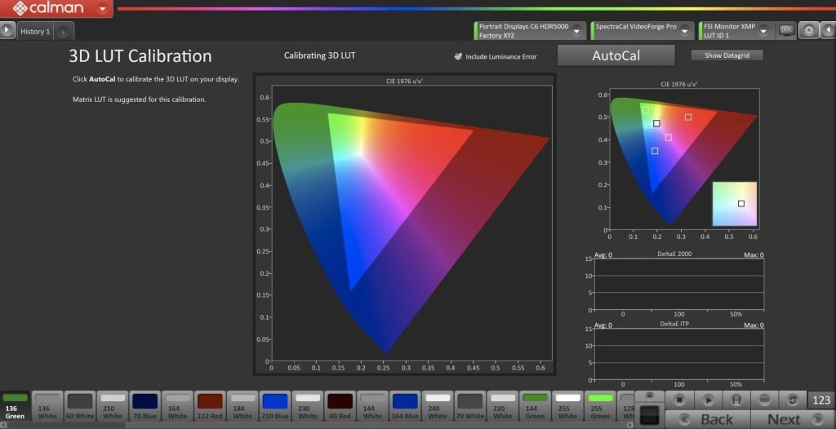Open the settings gear icon
Viewport: 836px width, 429px height.
pyautogui.click(x=808, y=30)
